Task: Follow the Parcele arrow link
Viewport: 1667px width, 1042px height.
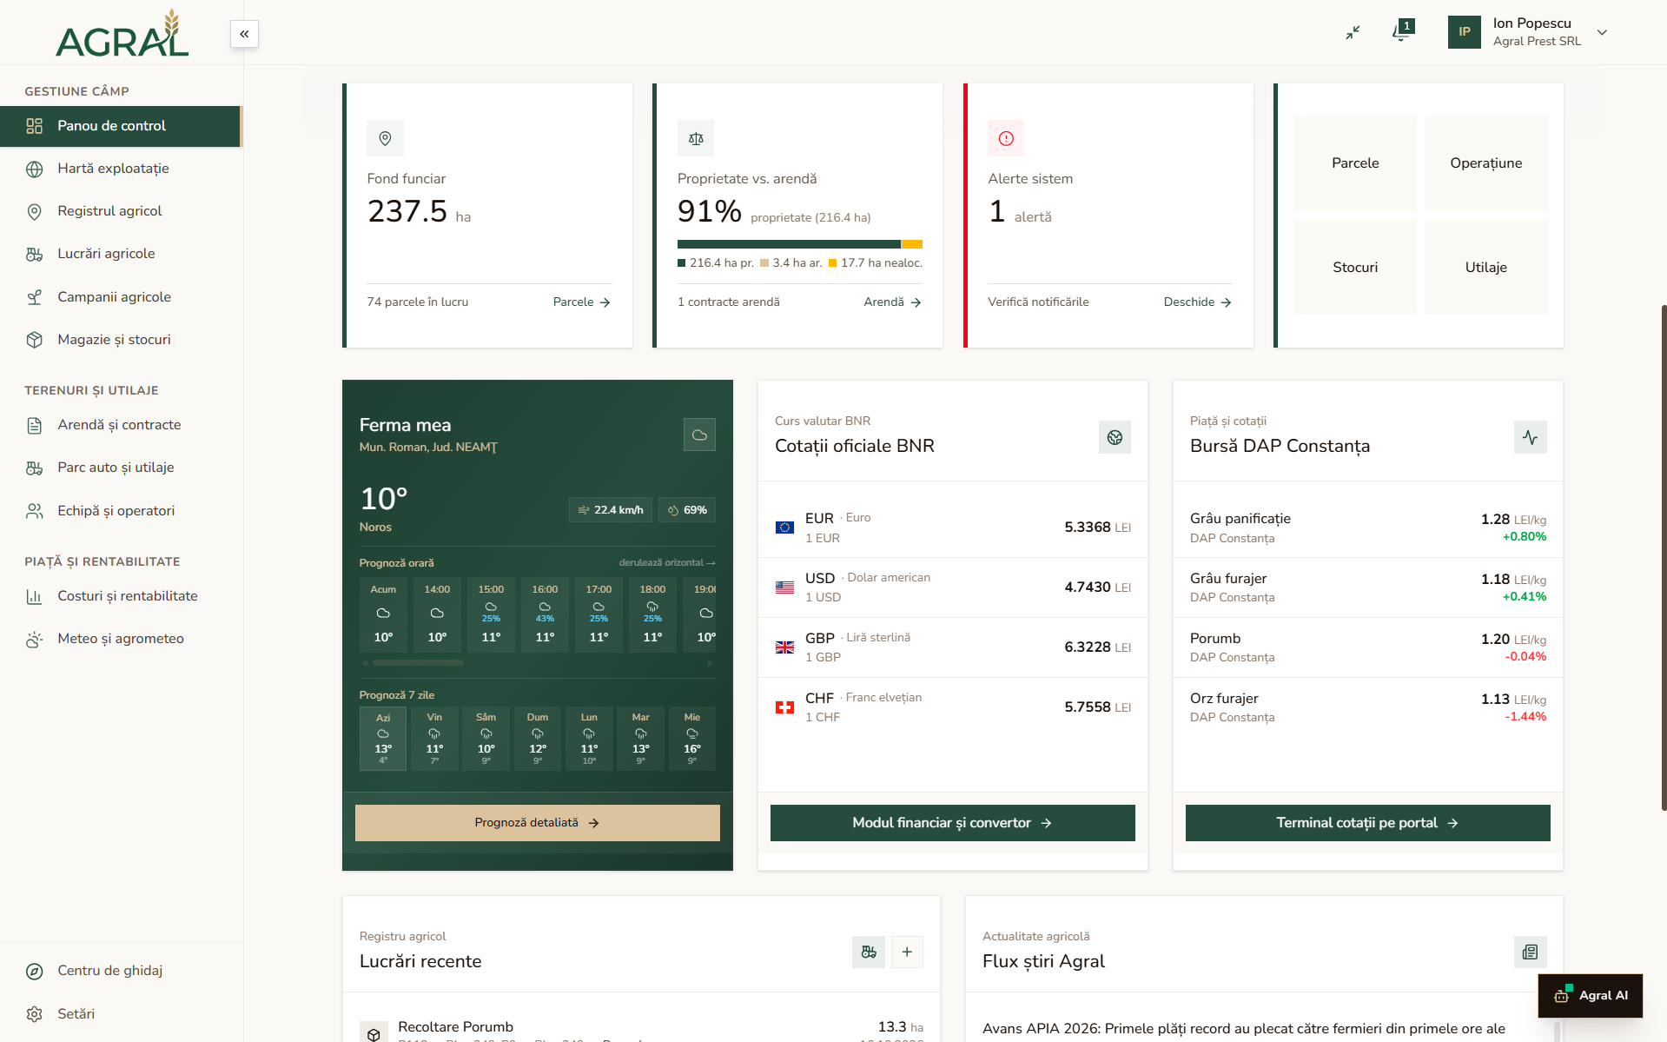Action: pos(581,302)
